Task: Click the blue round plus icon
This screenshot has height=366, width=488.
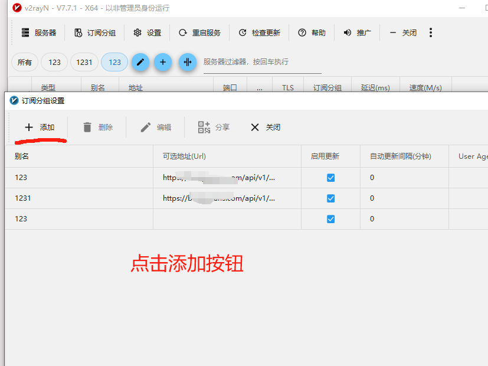Action: [163, 62]
